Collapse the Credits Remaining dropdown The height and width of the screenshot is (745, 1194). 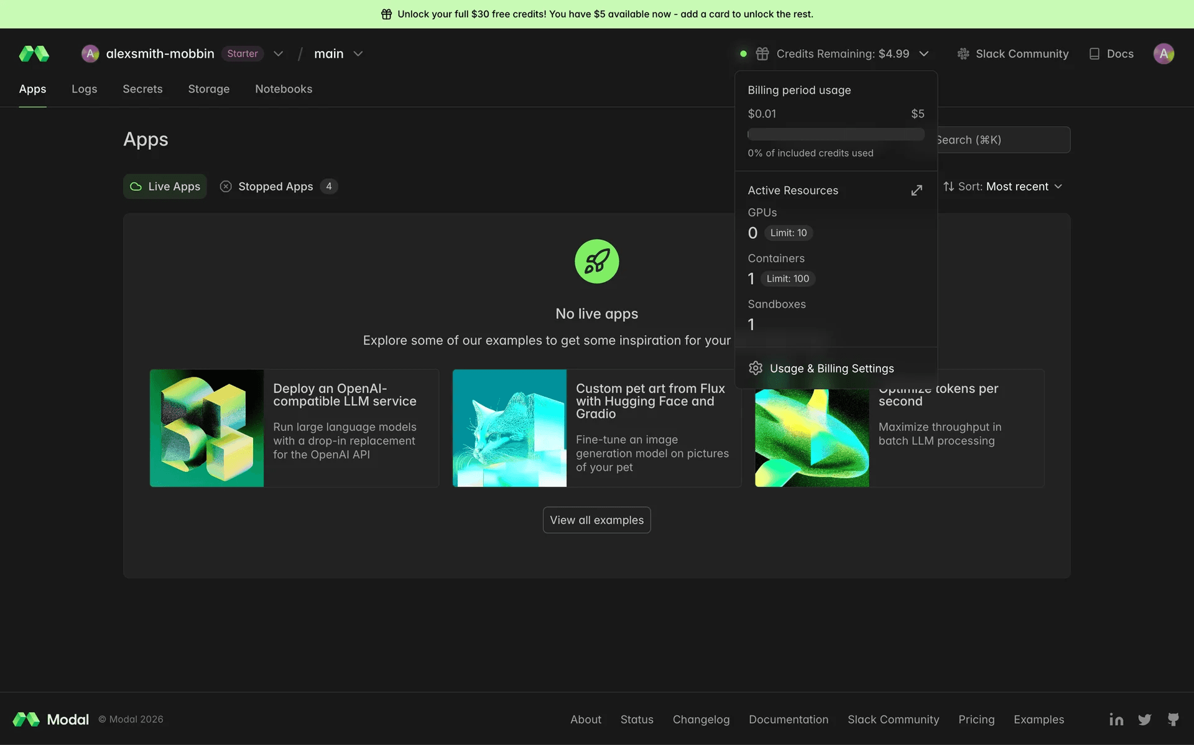click(924, 53)
